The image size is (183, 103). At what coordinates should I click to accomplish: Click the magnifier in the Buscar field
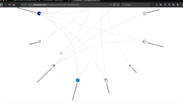123,5
